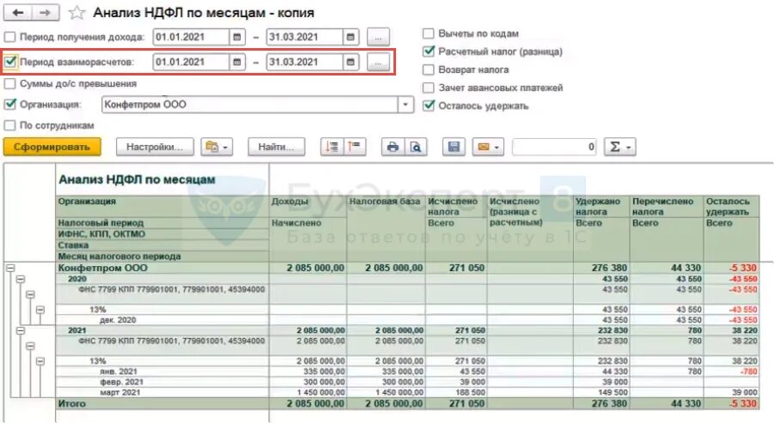774x423 pixels.
Task: Uncheck Организация checkbox
Action: (9, 104)
